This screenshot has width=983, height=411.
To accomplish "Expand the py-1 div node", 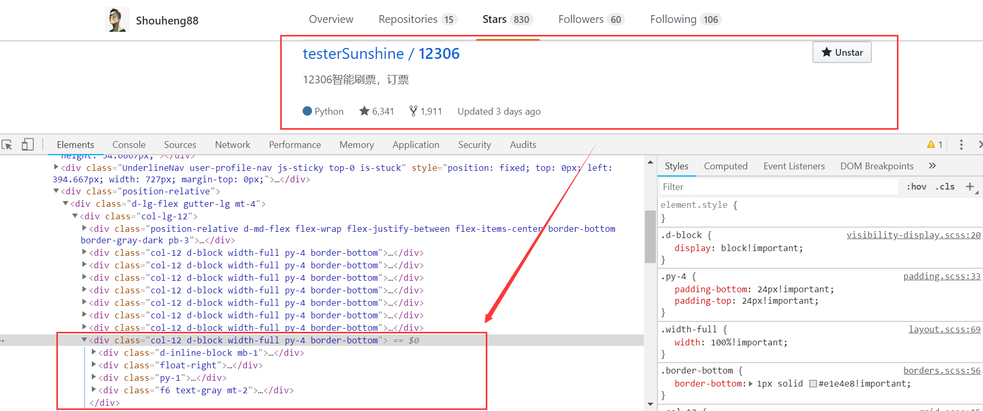I will click(93, 377).
